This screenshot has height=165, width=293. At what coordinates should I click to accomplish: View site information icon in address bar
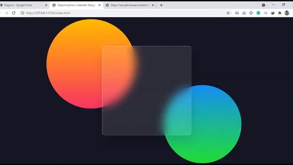22,13
